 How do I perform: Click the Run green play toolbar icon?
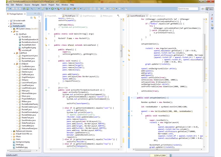pos(52,9)
